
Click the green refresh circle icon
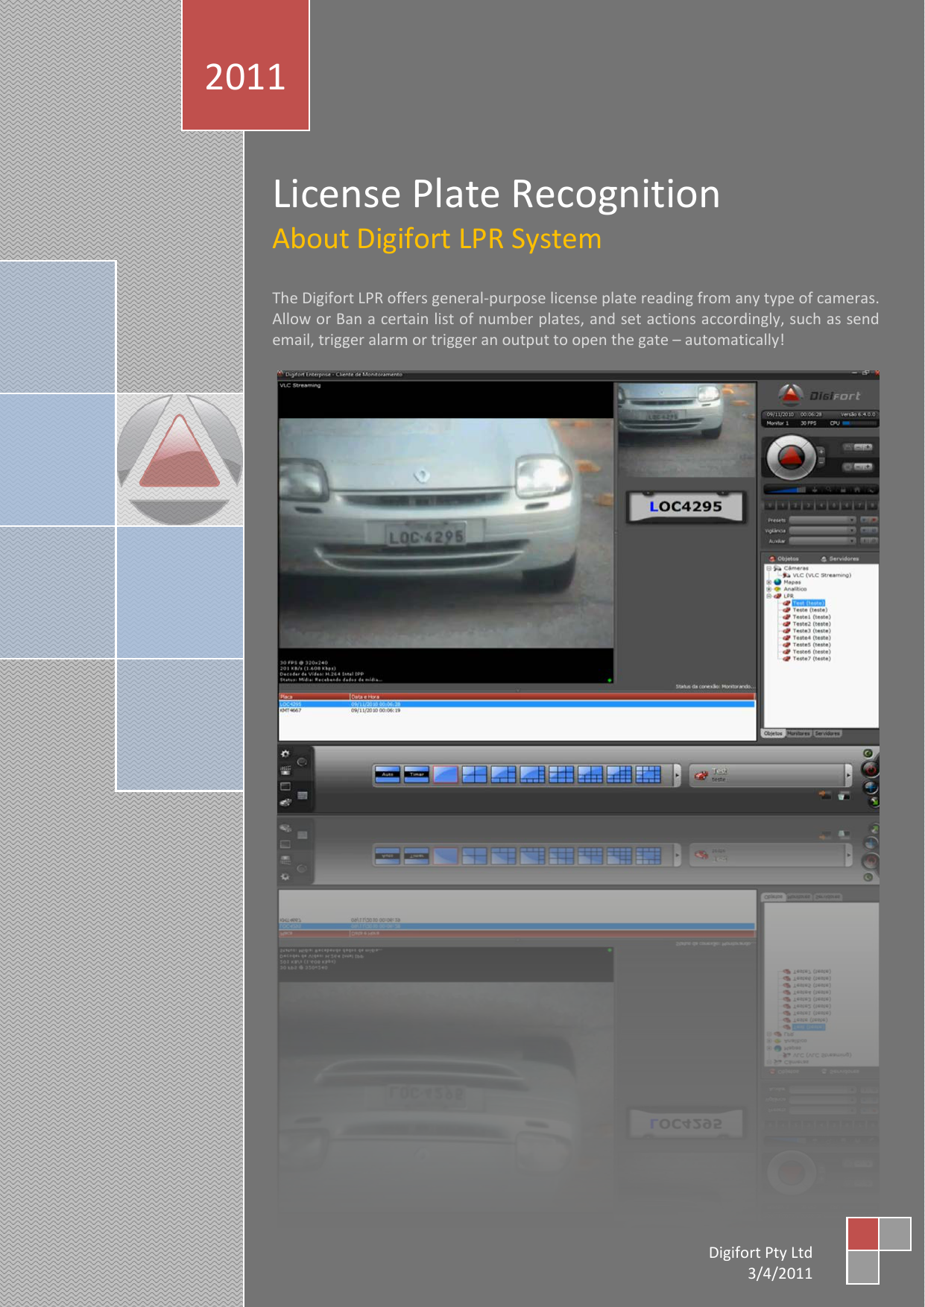868,753
